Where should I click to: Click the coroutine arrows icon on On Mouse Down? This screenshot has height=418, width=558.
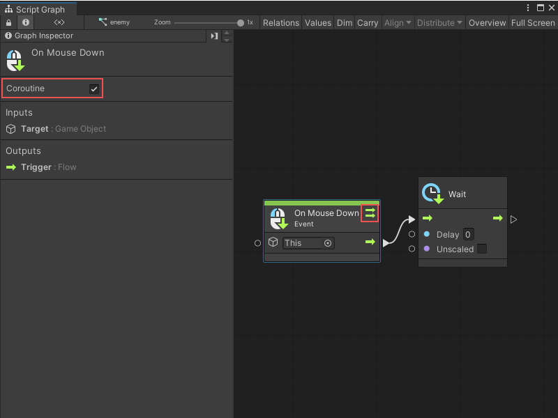point(370,213)
